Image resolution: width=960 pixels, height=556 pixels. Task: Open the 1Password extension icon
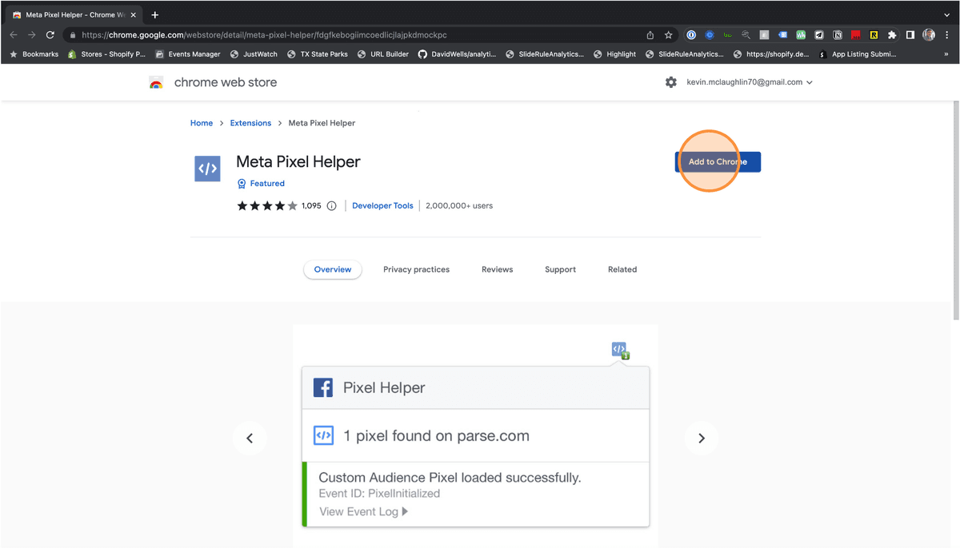691,35
